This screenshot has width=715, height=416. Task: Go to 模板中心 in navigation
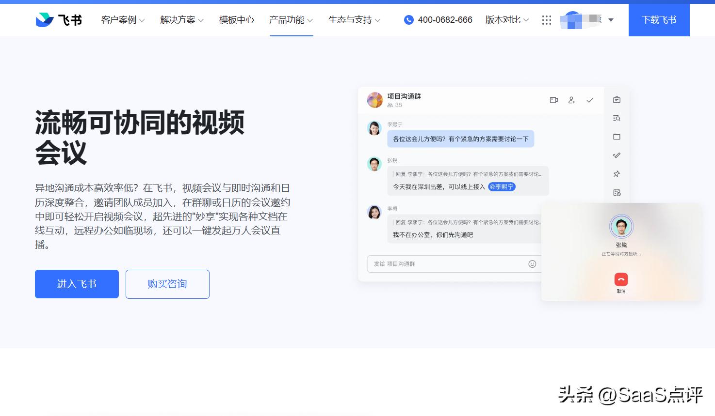point(237,20)
